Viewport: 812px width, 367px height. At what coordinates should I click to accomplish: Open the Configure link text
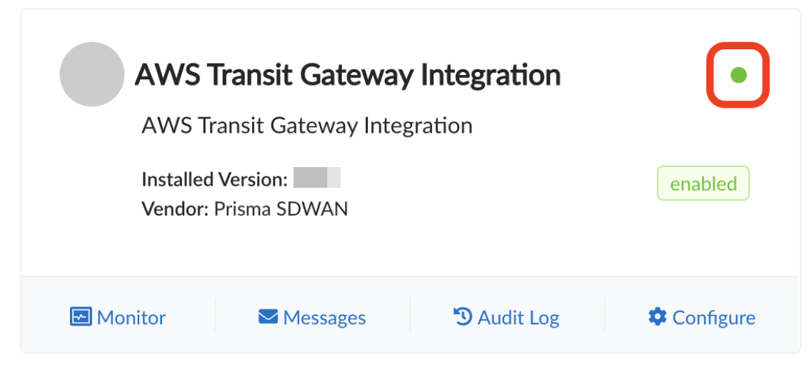point(713,318)
